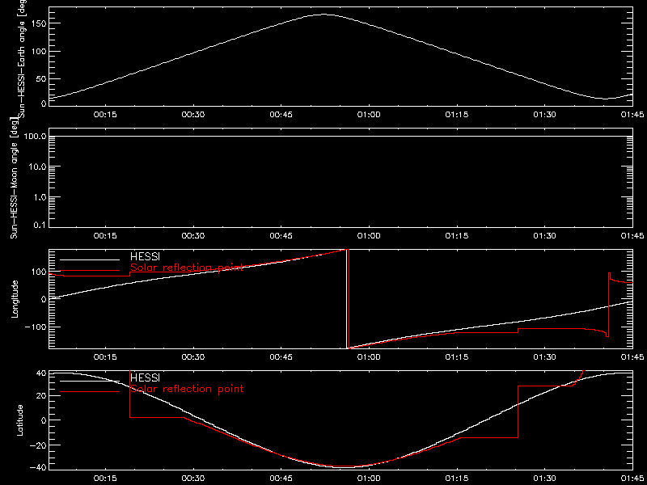Screen dimensions: 647x485
Task: Click '01:00' time label under Moon angle plot
Action: tap(369, 236)
